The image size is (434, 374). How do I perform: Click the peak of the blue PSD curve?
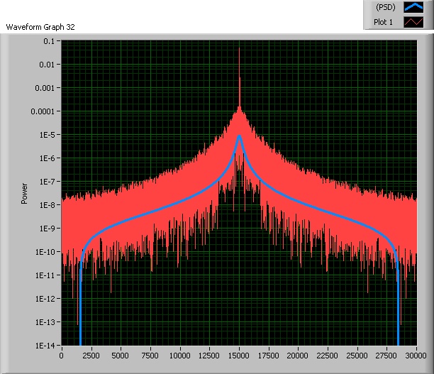click(x=240, y=136)
